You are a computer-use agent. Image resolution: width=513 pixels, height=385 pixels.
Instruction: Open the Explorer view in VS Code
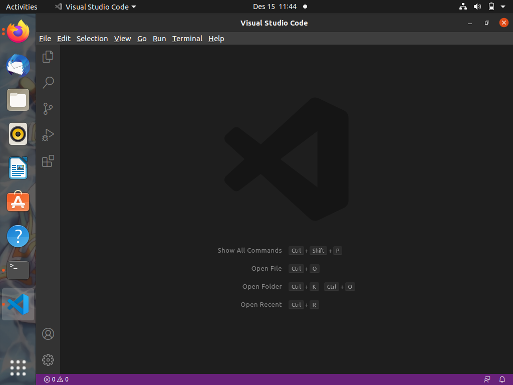pyautogui.click(x=48, y=56)
